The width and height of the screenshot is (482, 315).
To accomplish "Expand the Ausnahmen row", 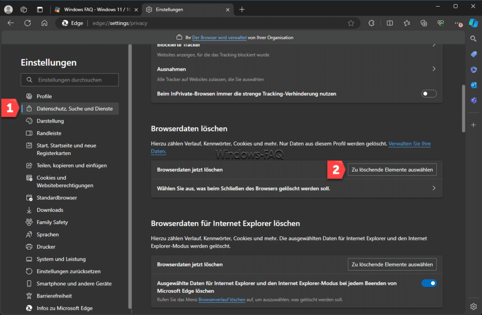I will (297, 74).
